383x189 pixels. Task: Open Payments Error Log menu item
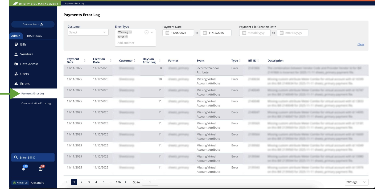coord(33,93)
